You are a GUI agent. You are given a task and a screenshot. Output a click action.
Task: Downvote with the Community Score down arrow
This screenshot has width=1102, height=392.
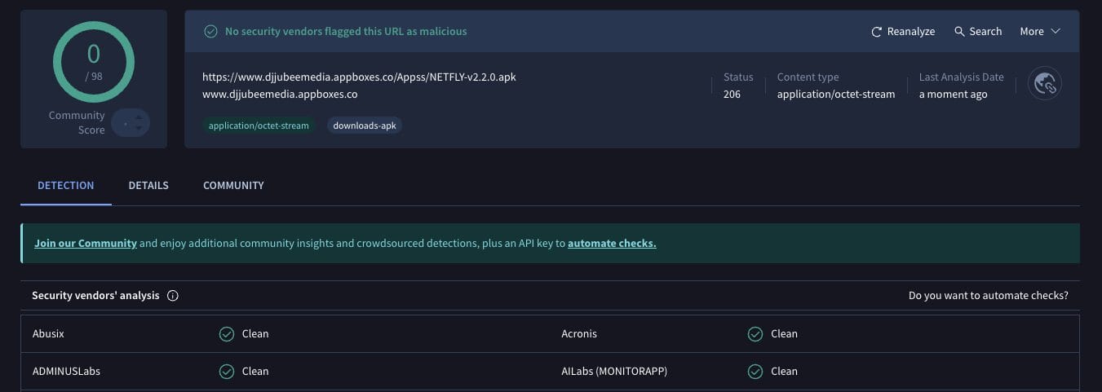click(x=139, y=129)
